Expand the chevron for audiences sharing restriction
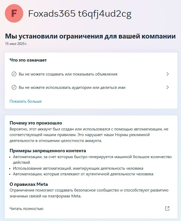Screen dimensions: 181x221 click(x=167, y=87)
